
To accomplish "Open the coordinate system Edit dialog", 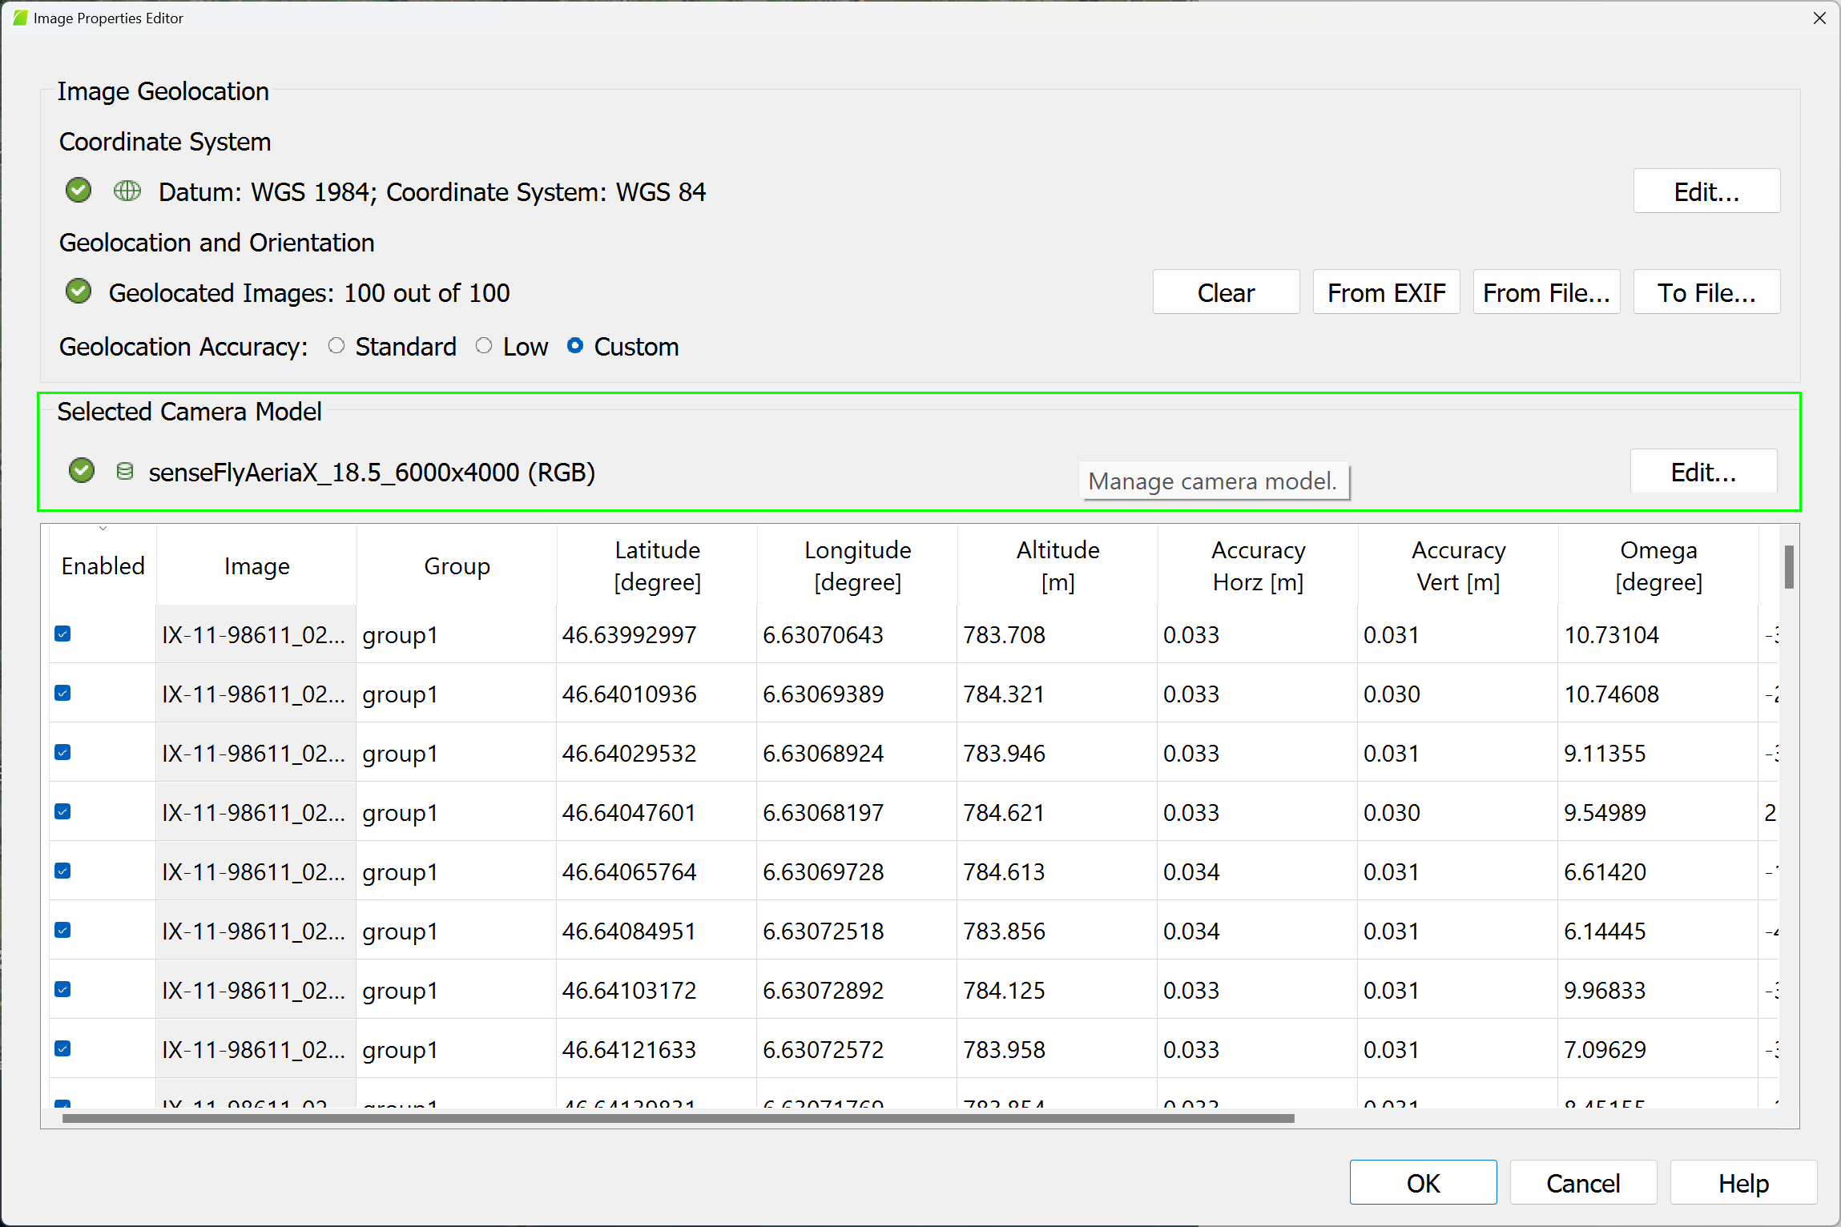I will point(1706,191).
